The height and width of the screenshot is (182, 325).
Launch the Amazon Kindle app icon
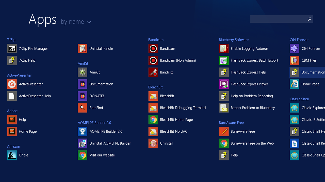12,155
